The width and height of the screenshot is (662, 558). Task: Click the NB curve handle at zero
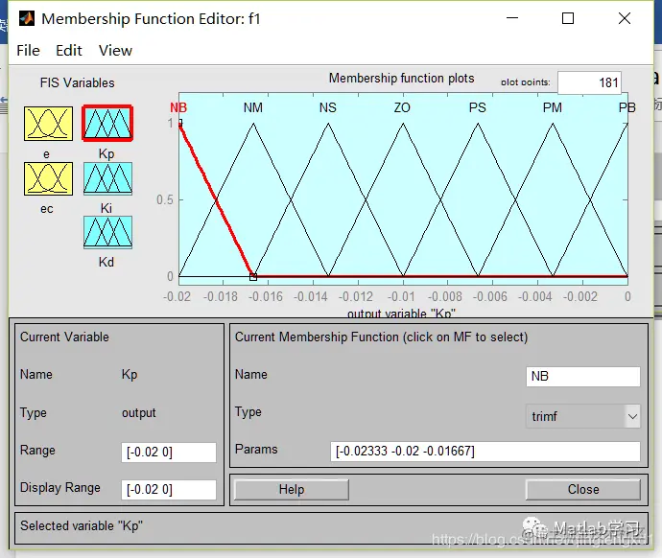click(x=253, y=277)
